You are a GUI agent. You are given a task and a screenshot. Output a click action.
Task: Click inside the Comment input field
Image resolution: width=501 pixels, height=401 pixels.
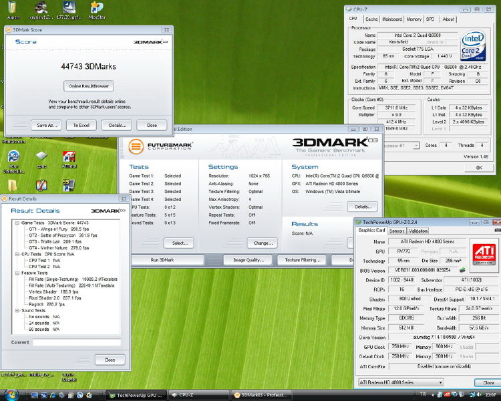point(77,342)
